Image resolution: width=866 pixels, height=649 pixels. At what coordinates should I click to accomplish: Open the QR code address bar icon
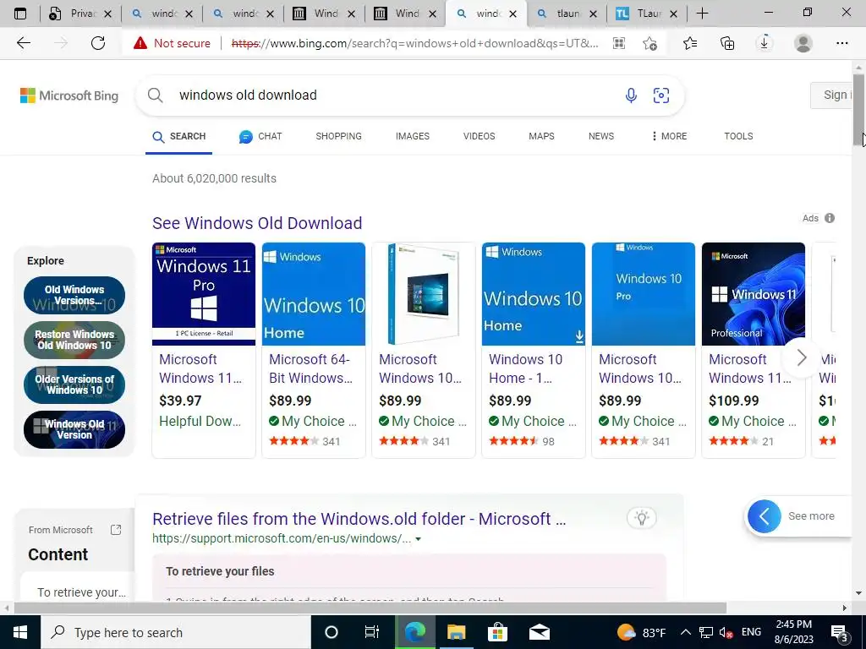[x=619, y=43]
